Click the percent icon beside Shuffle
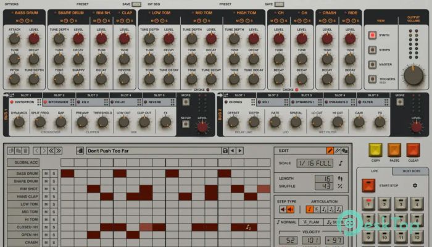 click(340, 186)
